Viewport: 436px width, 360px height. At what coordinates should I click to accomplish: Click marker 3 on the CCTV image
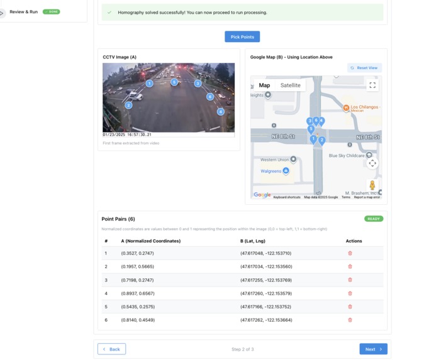click(198, 84)
